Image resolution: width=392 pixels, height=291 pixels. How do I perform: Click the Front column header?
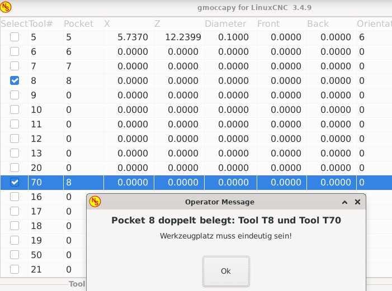[x=268, y=23]
